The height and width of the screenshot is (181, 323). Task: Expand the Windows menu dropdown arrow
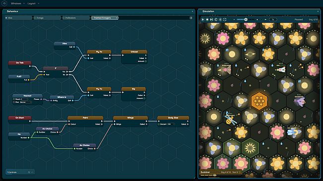24,3
